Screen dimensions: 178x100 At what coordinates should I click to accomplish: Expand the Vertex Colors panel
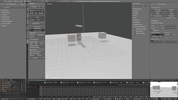click(x=6, y=19)
